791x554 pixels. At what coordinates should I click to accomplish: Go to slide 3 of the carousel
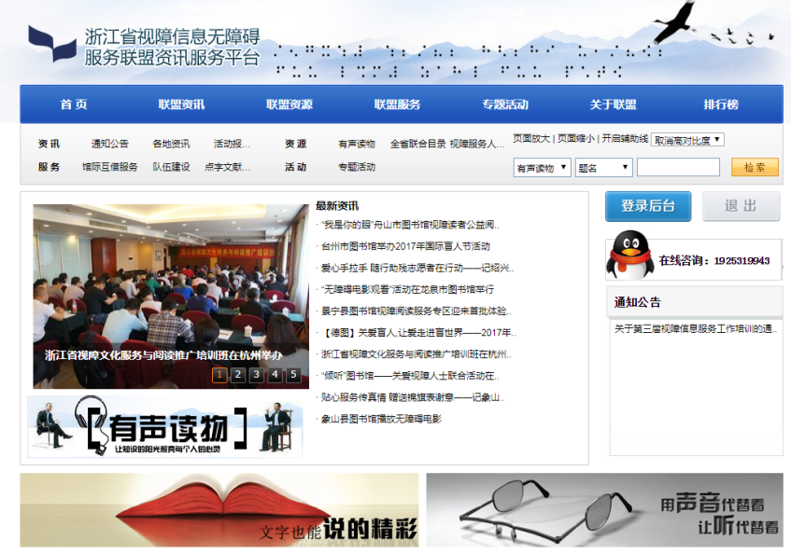(x=257, y=375)
